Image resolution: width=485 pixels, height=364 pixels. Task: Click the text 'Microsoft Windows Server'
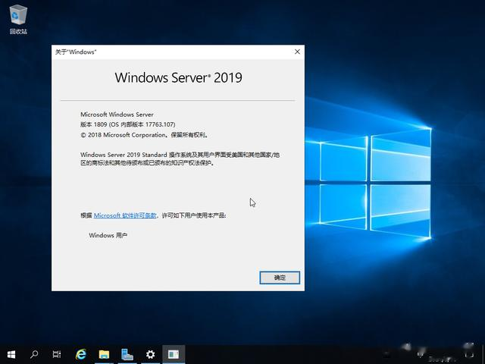(x=117, y=115)
